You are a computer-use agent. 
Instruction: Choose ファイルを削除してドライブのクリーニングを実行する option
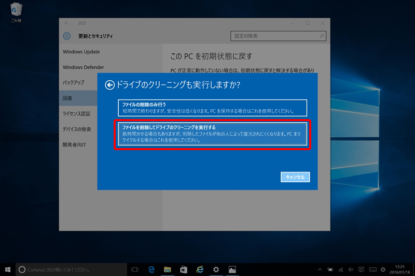(x=212, y=134)
